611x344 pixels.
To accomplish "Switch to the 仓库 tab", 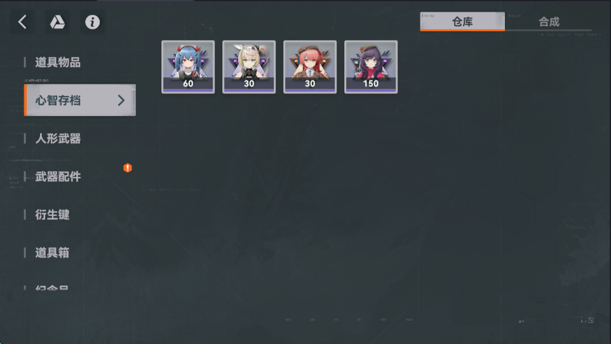I will (x=462, y=22).
